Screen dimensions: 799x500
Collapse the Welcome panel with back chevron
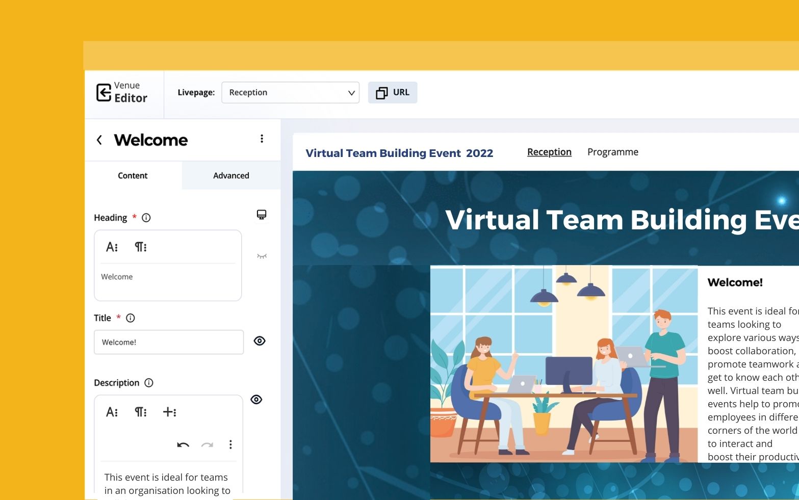pos(99,140)
